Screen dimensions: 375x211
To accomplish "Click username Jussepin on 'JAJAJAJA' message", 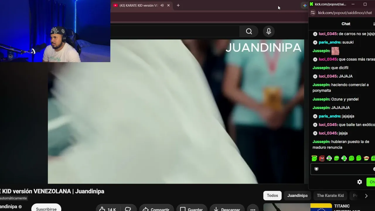I will click(321, 108).
